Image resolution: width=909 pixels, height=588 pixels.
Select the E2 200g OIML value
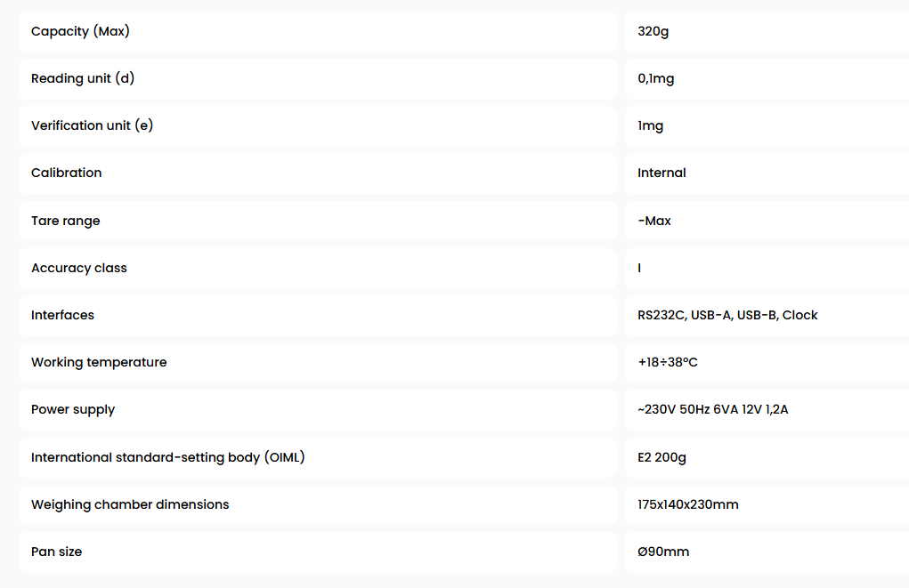tap(661, 457)
